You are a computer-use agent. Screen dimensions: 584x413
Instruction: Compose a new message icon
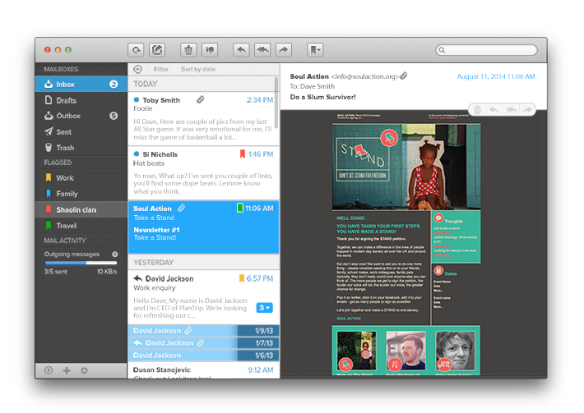coord(157,50)
